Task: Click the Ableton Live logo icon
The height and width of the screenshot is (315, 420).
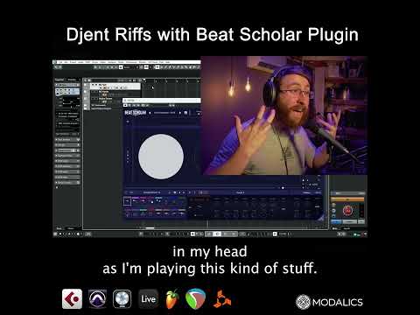Action: pyautogui.click(x=148, y=299)
